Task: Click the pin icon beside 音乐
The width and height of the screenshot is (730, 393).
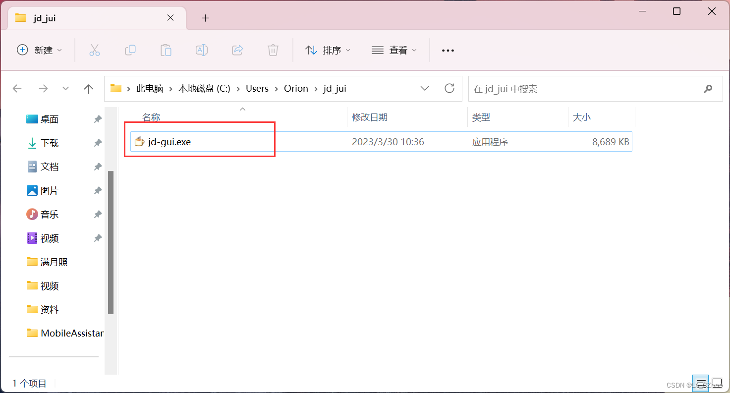Action: 98,215
